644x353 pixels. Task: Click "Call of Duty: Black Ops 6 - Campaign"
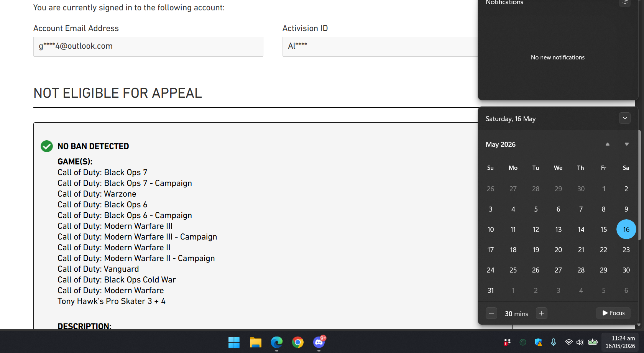125,215
